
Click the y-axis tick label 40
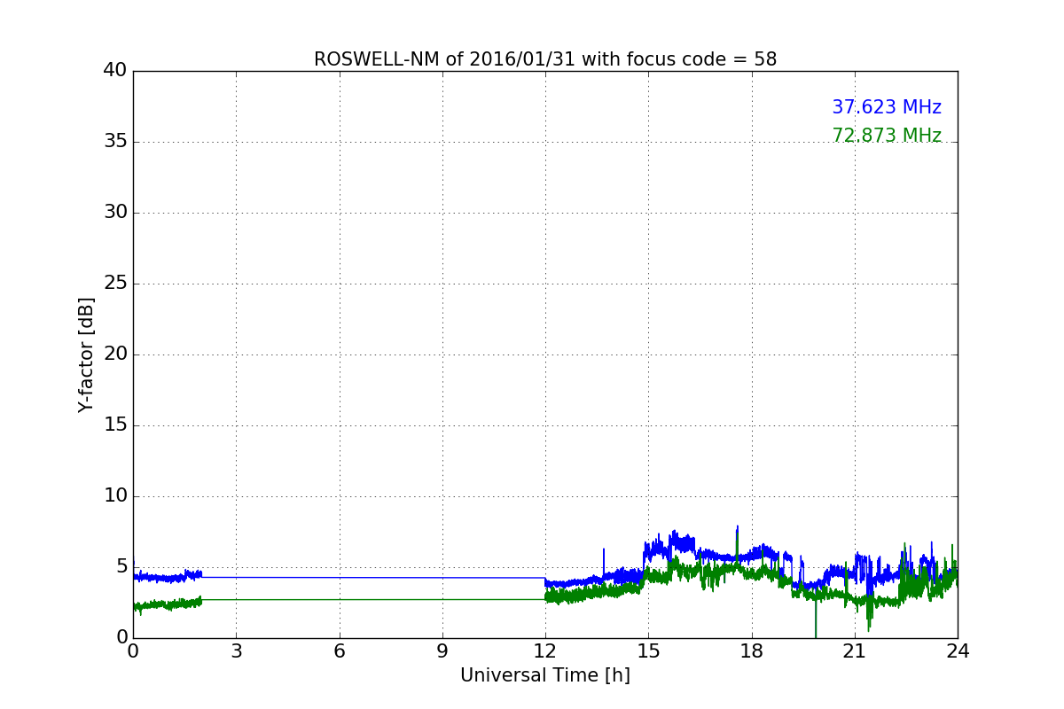coord(115,71)
